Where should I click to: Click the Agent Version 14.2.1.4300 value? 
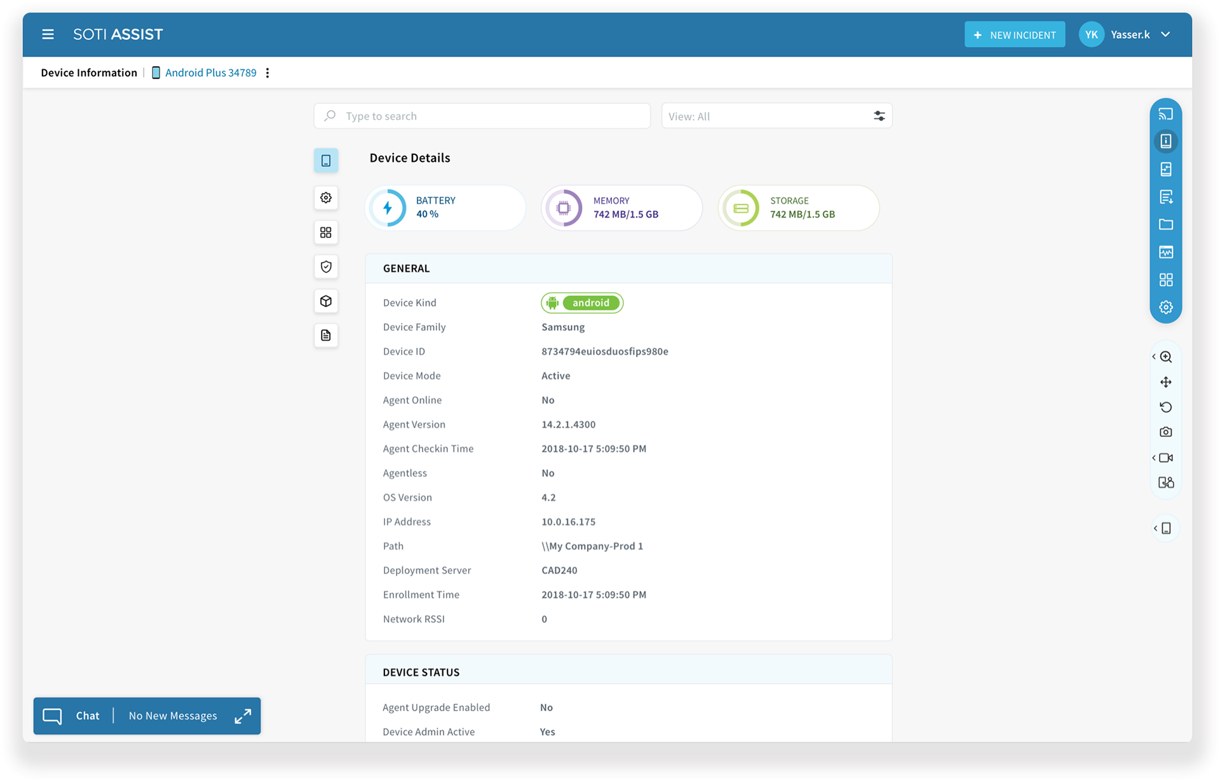[569, 424]
